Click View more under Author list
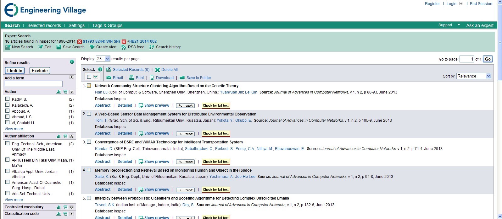This screenshot has width=502, height=219. pos(14,129)
